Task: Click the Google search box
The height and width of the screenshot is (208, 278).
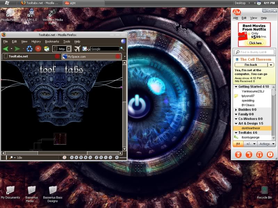Action: pyautogui.click(x=105, y=49)
